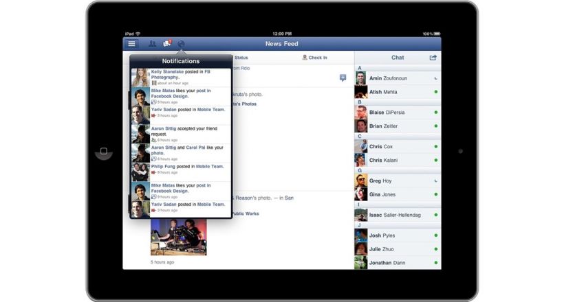The image size is (564, 302).
Task: Tap the Wi-Fi icon in status bar
Action: [x=138, y=34]
